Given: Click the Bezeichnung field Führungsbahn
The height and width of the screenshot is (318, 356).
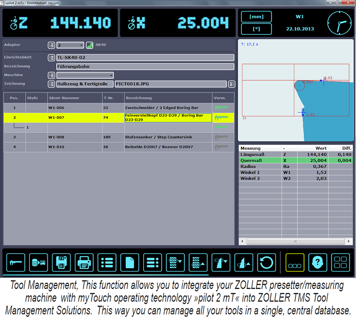Looking at the screenshot, I should tap(145, 66).
